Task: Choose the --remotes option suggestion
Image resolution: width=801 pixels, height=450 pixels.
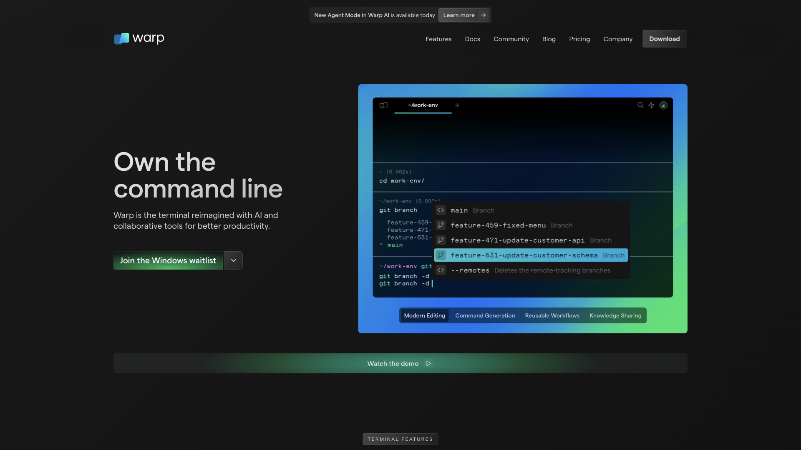Action: [531, 270]
